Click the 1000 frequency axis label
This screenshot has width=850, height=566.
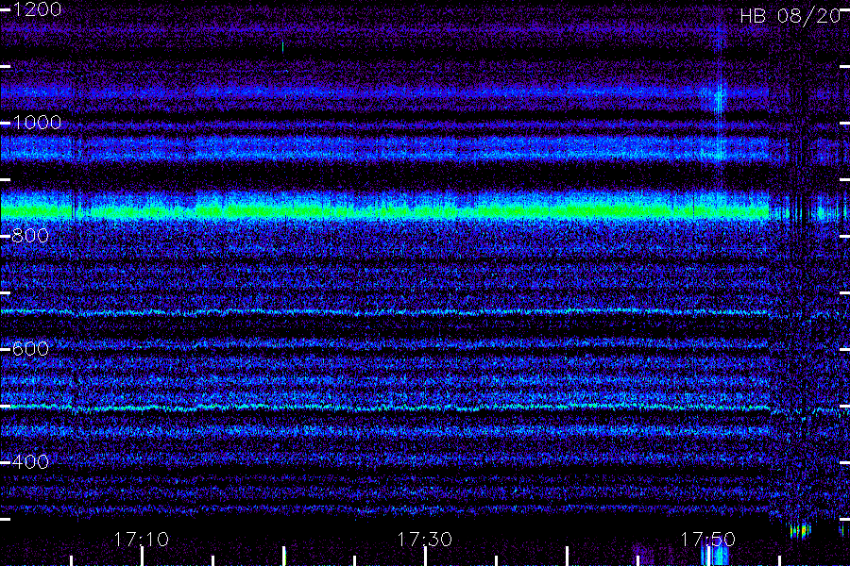coord(37,123)
